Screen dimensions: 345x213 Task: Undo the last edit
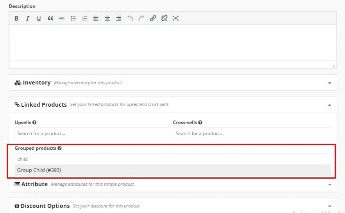tap(130, 18)
